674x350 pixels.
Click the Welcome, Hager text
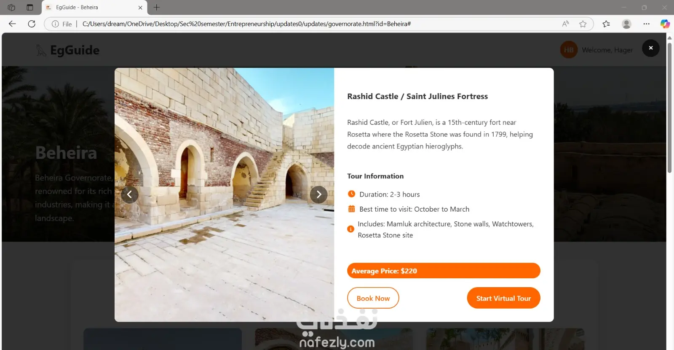pyautogui.click(x=607, y=50)
